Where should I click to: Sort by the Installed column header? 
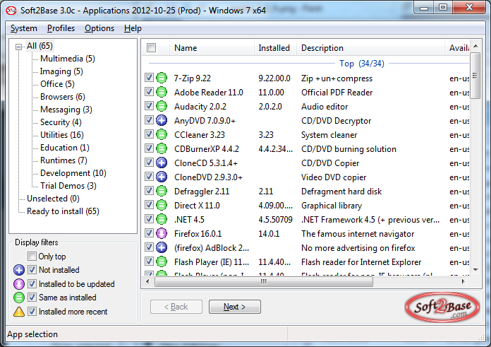(x=275, y=47)
